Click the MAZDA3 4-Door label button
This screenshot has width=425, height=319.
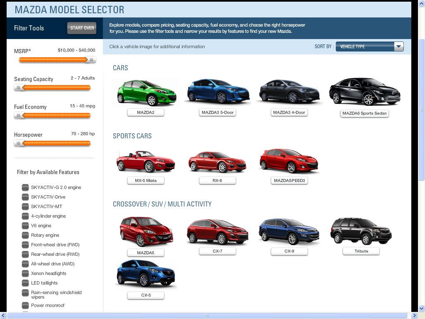coord(289,112)
